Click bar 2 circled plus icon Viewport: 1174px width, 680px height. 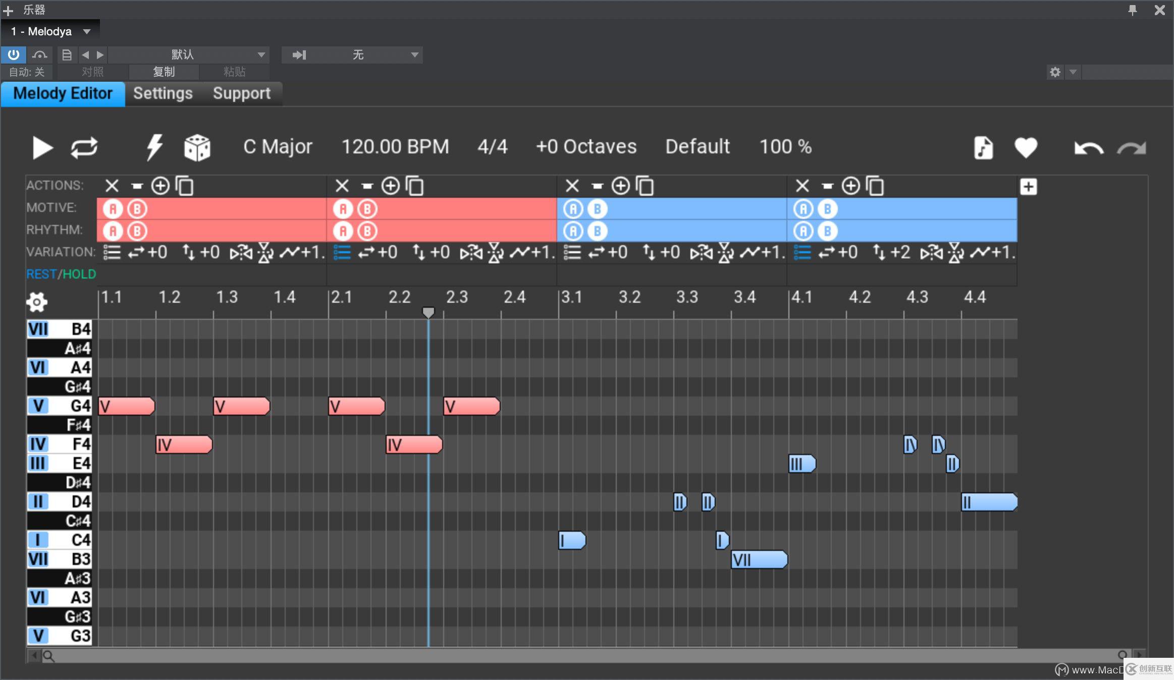[391, 186]
